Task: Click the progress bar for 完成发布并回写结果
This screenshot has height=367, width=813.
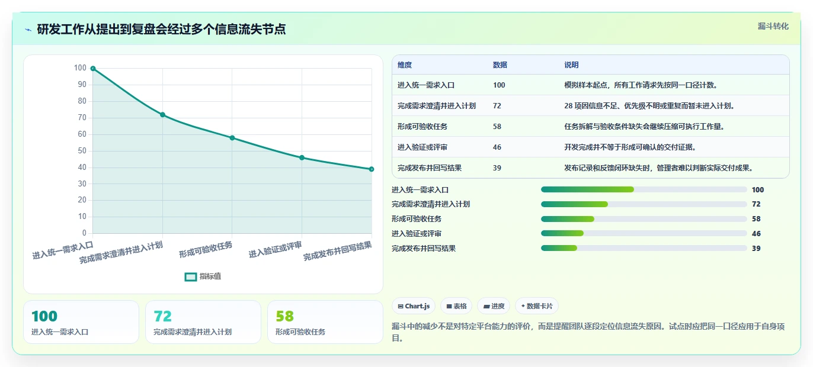Action: tap(644, 248)
